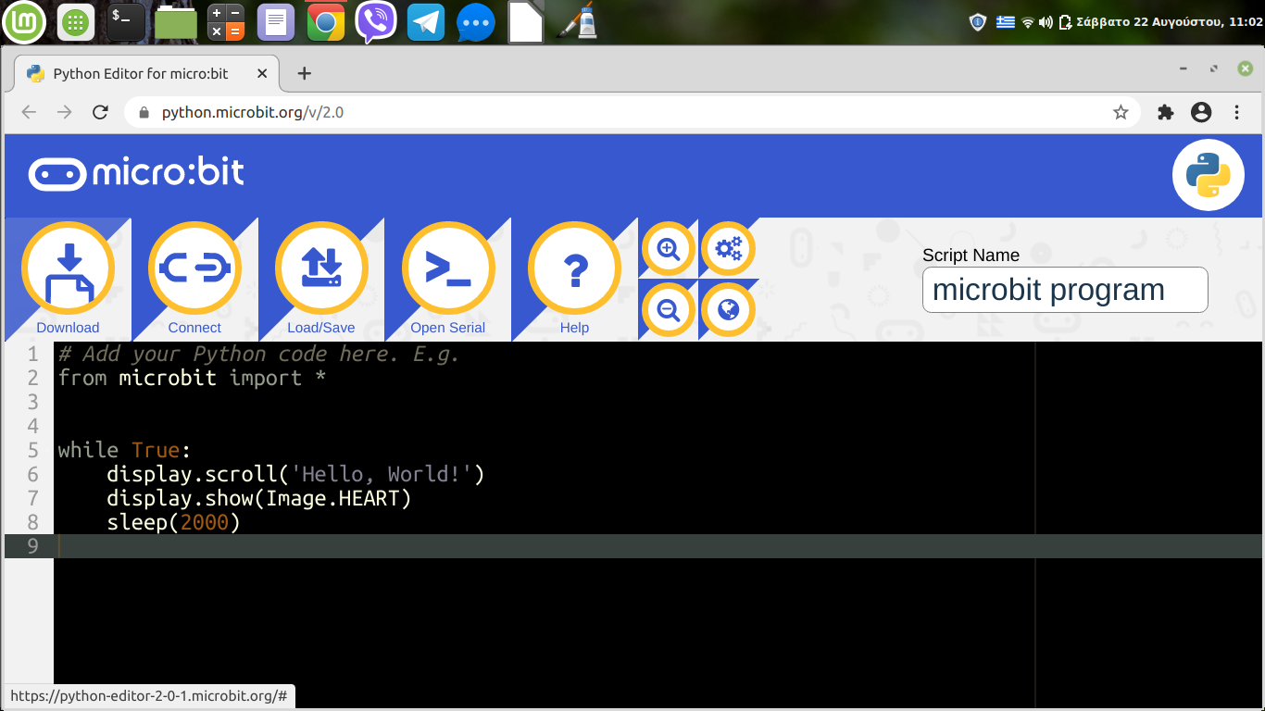The width and height of the screenshot is (1265, 711).
Task: Click the comment line 'Add your Python code here'
Action: coord(258,354)
